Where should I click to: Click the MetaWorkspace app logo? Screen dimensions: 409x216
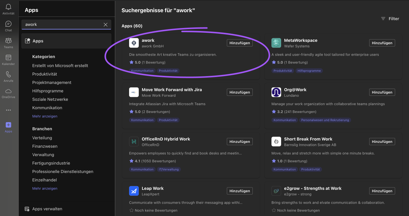[x=276, y=43]
